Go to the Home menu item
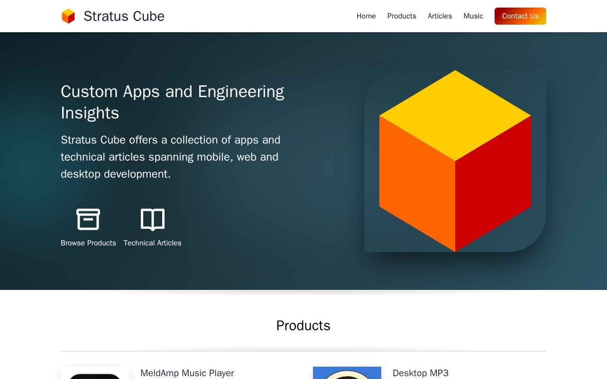Image resolution: width=607 pixels, height=379 pixels. (366, 16)
